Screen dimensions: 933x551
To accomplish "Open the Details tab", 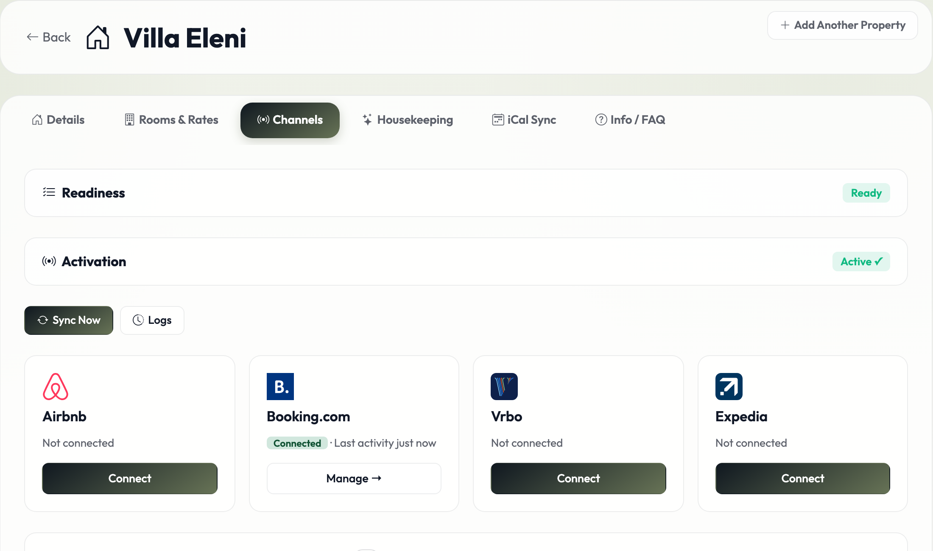I will (58, 120).
